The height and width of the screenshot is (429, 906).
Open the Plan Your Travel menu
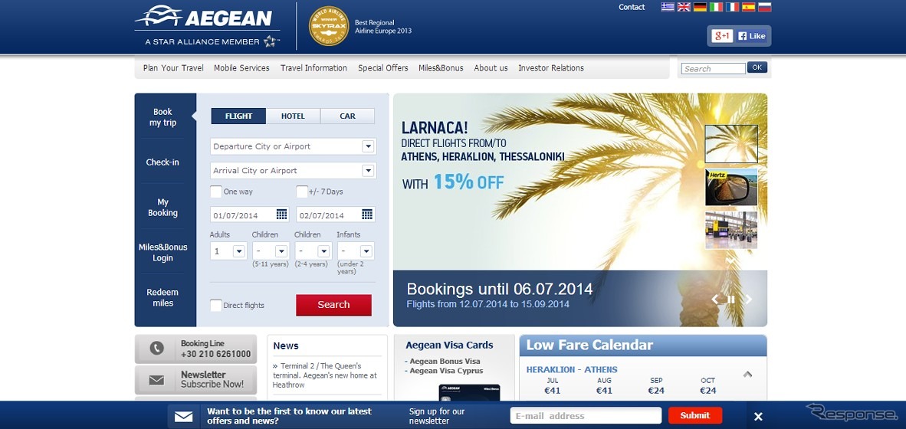click(x=173, y=68)
